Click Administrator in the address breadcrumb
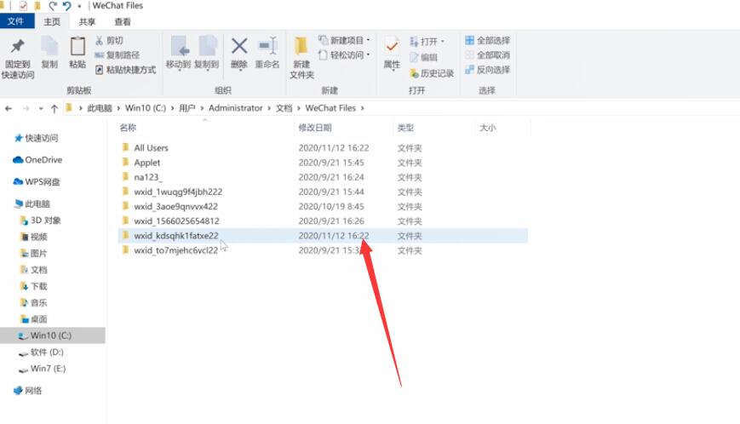This screenshot has width=740, height=424. [236, 108]
